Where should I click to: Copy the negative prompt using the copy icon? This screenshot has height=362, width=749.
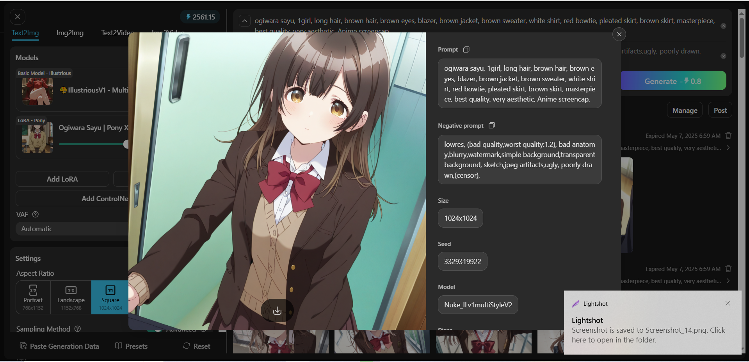[492, 125]
